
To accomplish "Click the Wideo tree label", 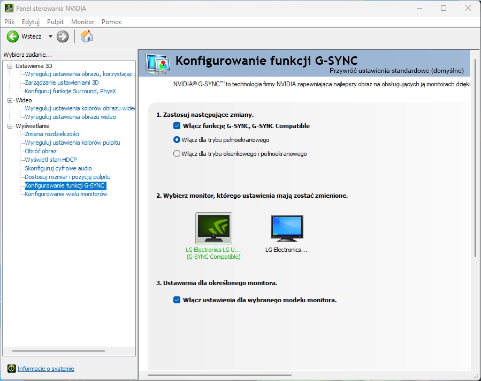I will click(x=24, y=100).
